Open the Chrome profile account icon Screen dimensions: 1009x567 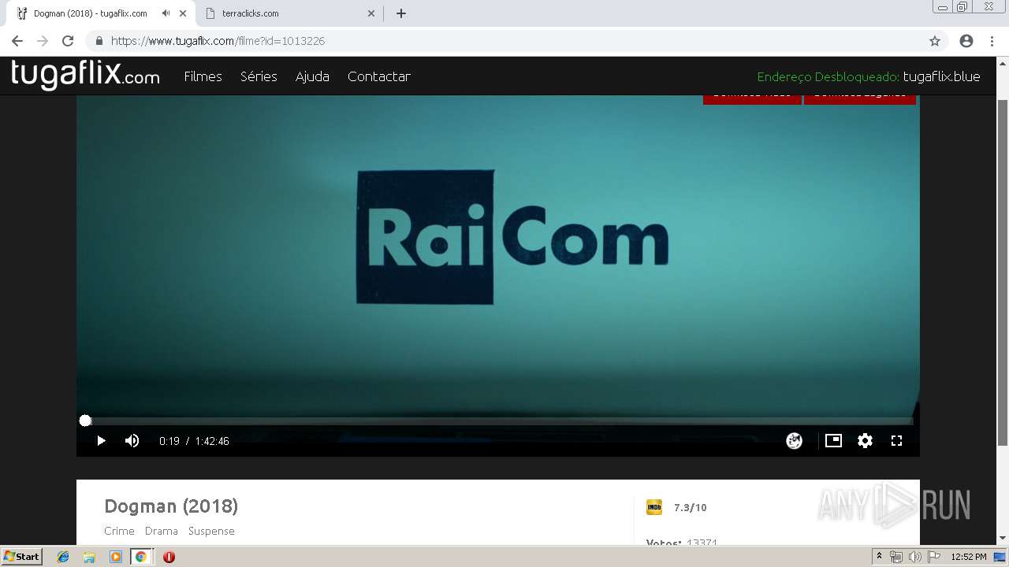coord(966,41)
